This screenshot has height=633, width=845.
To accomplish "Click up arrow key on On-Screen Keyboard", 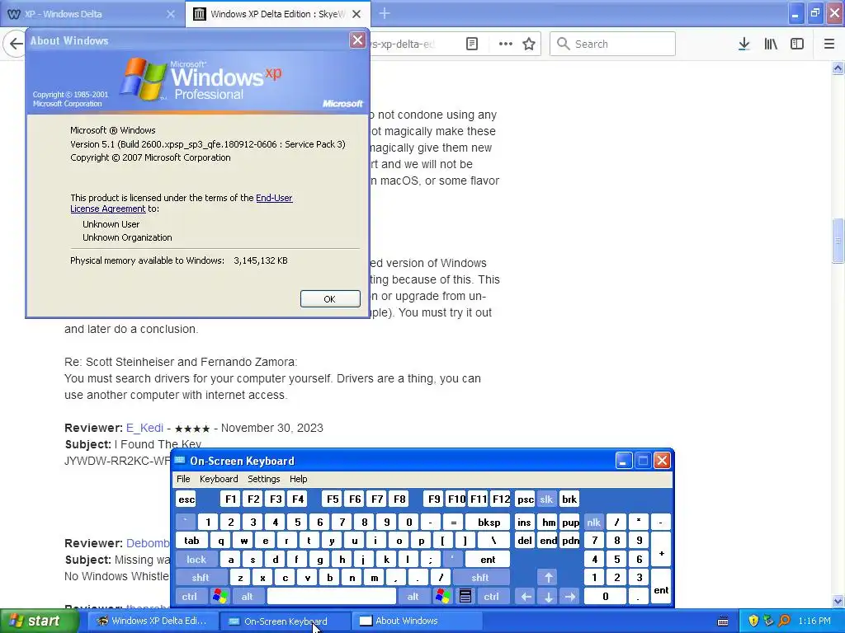I will [548, 578].
